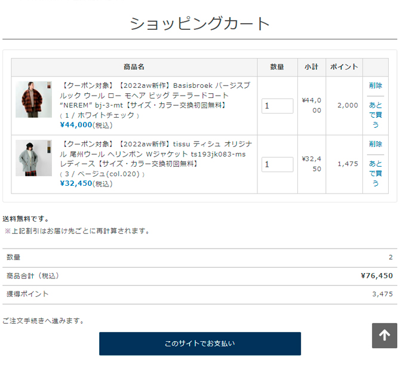Click the 商品名 column header

click(134, 67)
